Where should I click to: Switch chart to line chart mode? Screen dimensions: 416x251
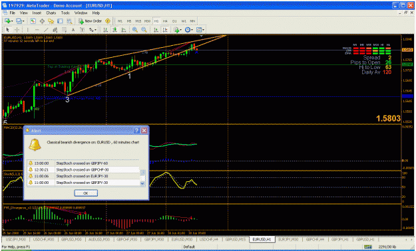(x=124, y=30)
